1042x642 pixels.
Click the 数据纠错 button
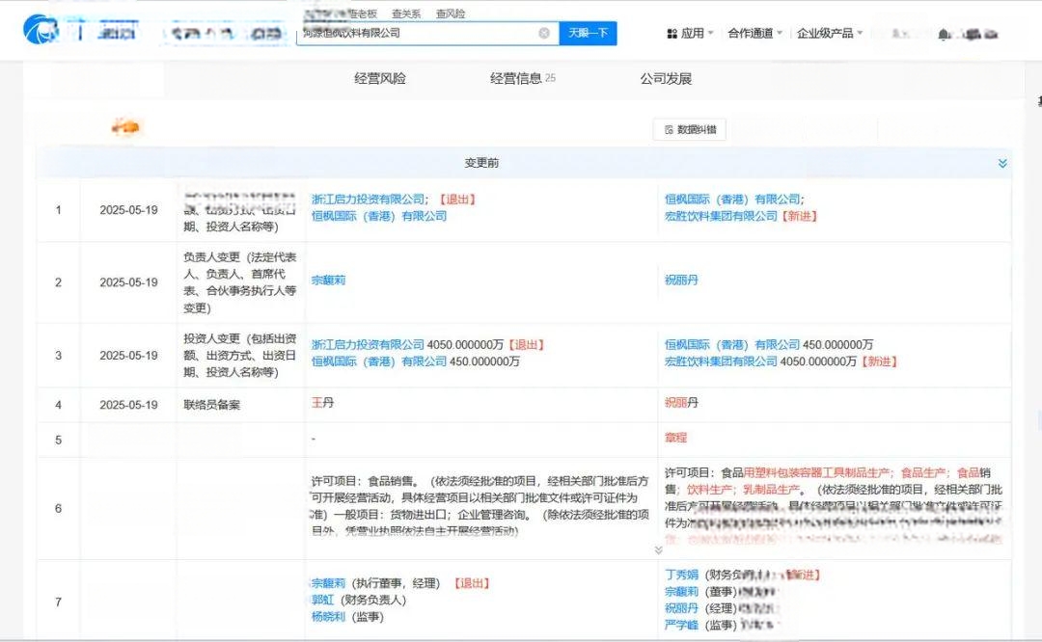pos(690,129)
